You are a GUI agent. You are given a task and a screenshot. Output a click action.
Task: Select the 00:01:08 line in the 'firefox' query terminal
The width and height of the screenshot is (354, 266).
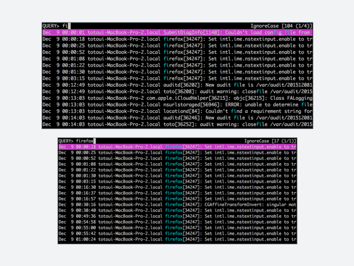(x=177, y=164)
